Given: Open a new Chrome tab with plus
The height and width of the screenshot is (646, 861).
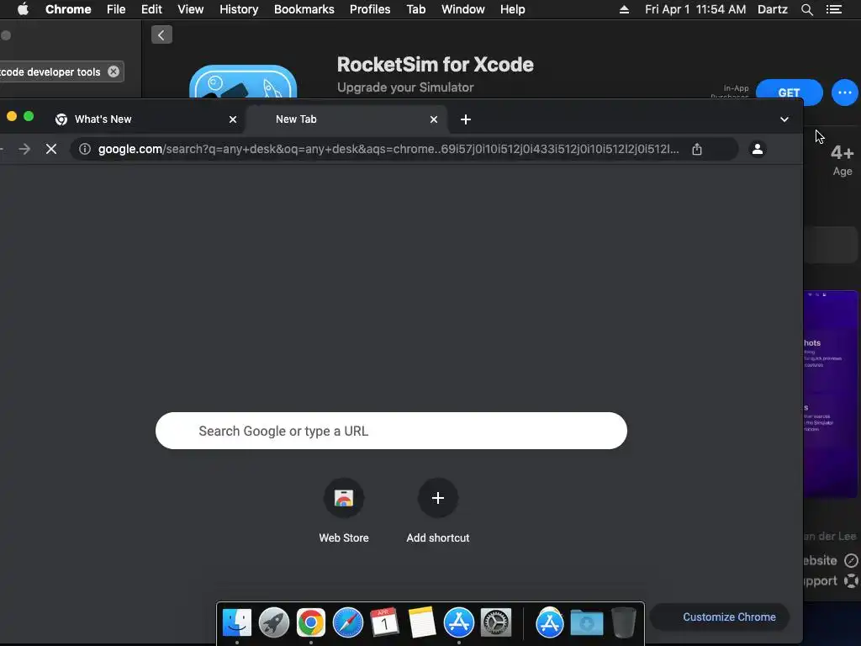Looking at the screenshot, I should (466, 119).
